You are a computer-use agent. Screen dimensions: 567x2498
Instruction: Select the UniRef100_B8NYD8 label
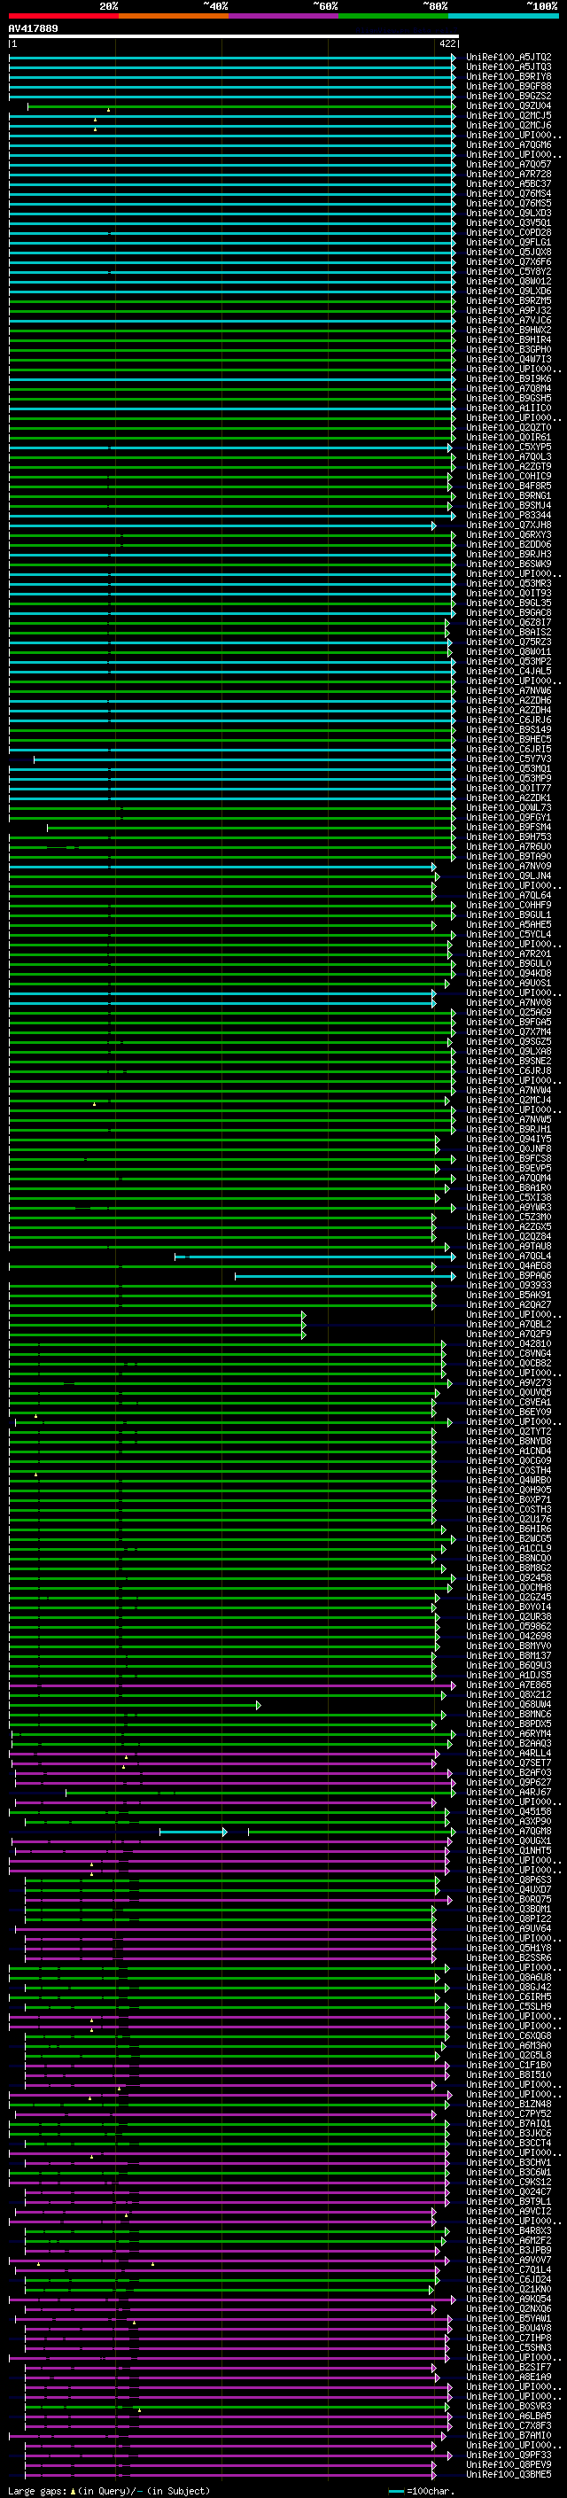509,1442
